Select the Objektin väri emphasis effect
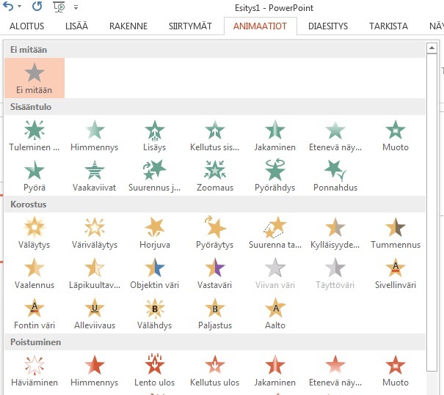Screen dimensions: 444x395 pyautogui.click(x=154, y=273)
